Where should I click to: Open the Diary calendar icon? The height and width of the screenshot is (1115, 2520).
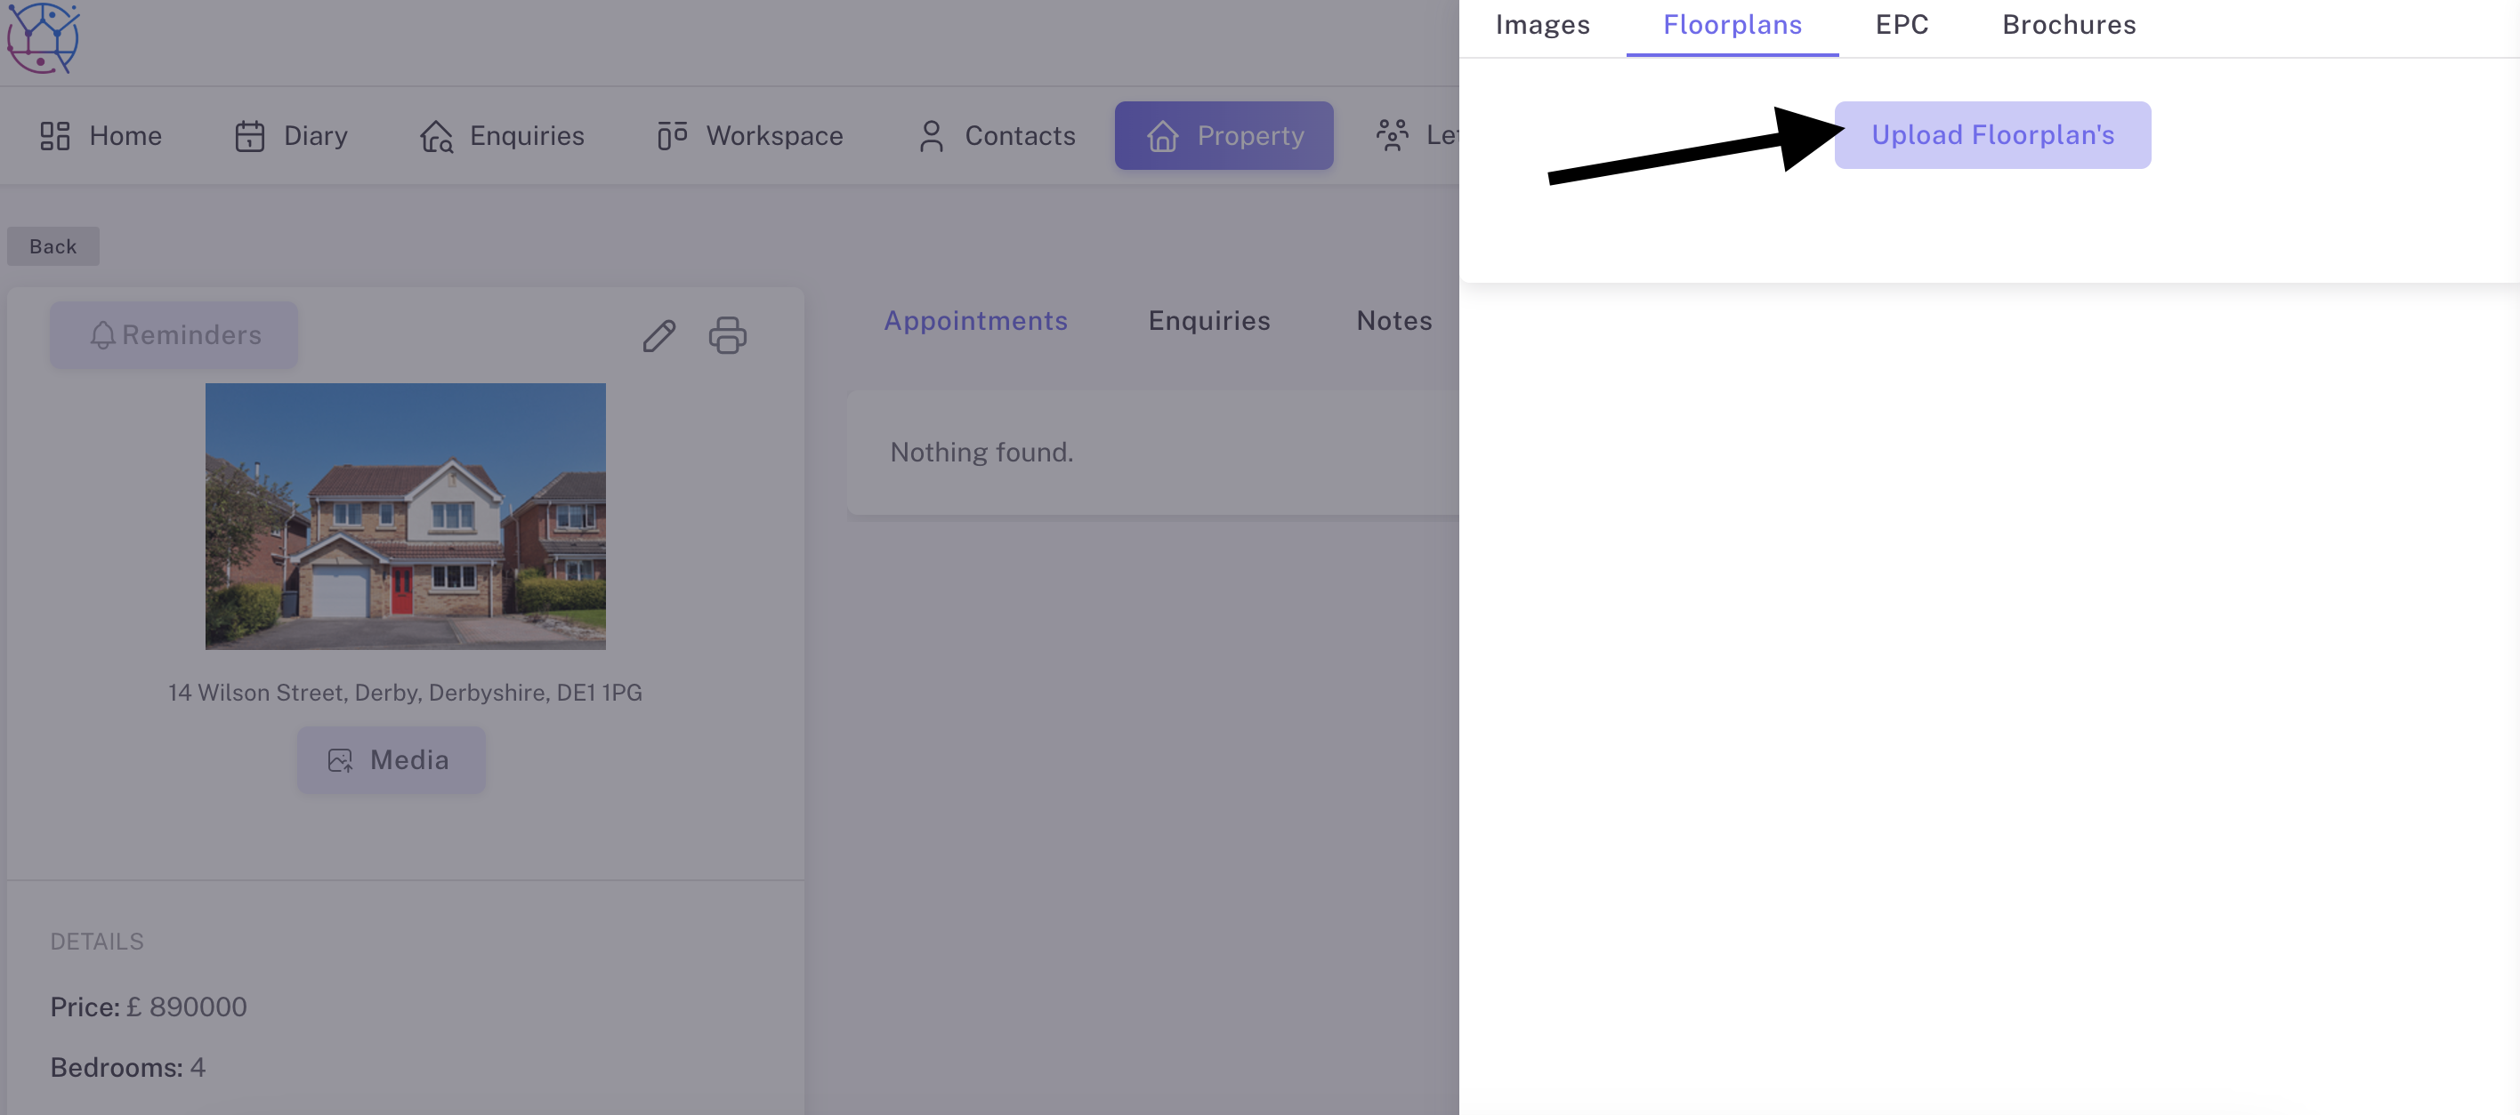249,135
